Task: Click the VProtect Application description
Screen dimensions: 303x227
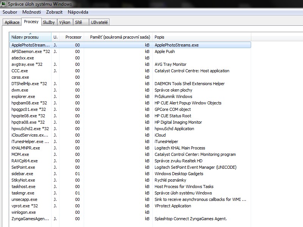Action: [x=173, y=206]
